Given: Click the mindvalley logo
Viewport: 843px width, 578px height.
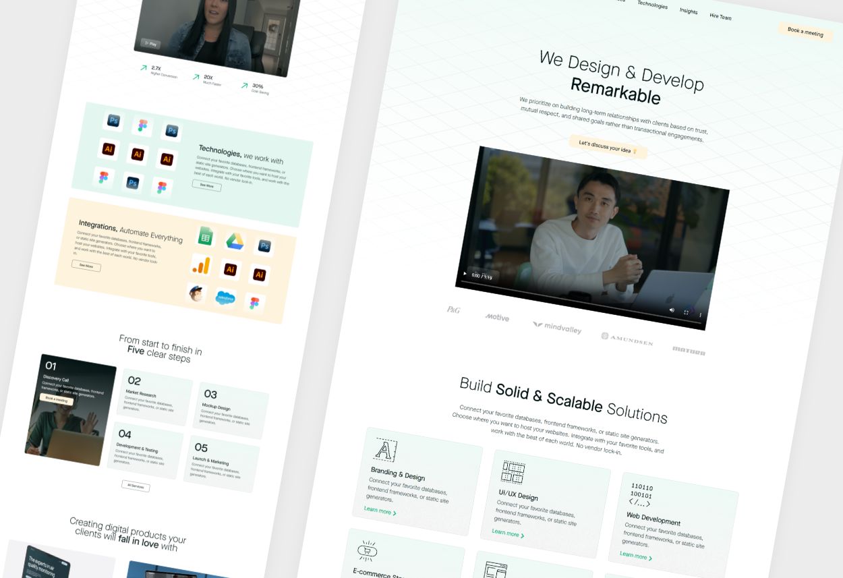Looking at the screenshot, I should pos(557,328).
